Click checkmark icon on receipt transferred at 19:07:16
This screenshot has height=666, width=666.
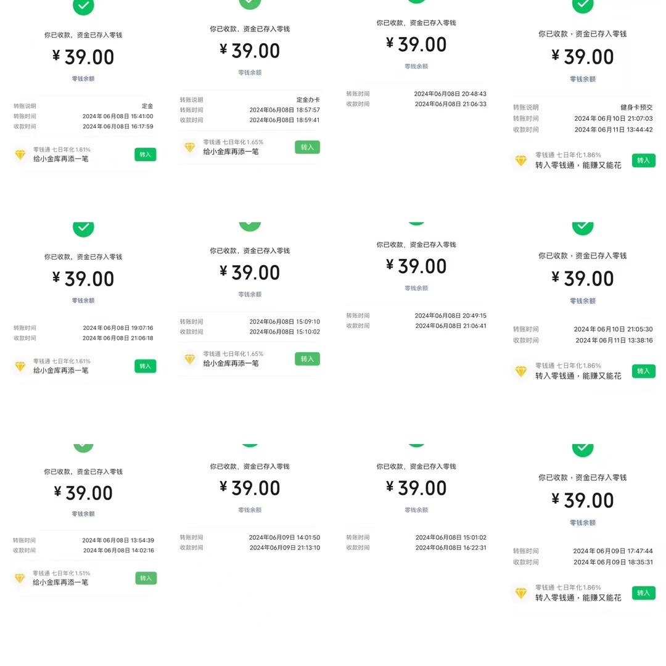(83, 229)
